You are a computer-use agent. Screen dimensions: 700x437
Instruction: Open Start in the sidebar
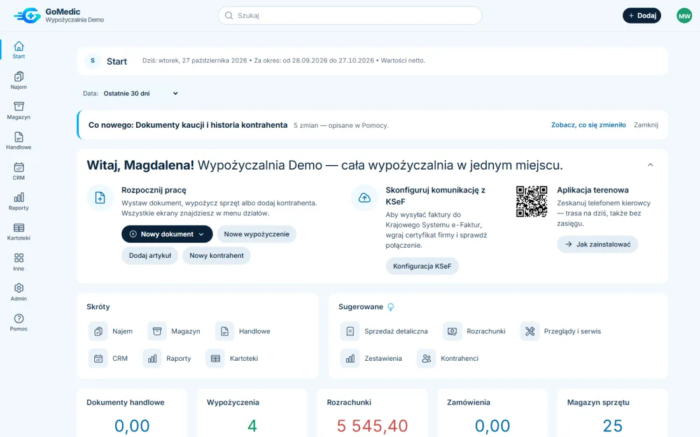pos(18,50)
